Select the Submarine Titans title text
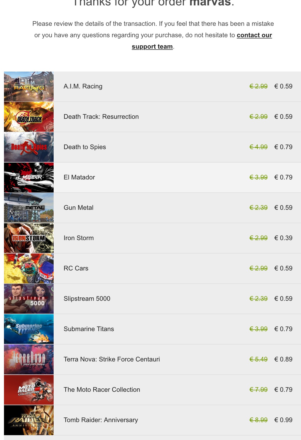Viewport: 301px width, 440px height. tap(89, 329)
